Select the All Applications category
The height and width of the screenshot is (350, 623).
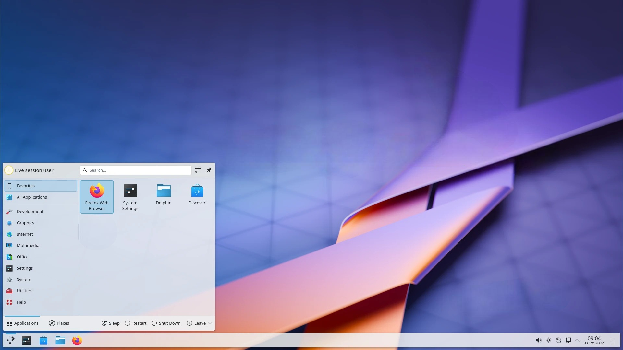pyautogui.click(x=32, y=197)
